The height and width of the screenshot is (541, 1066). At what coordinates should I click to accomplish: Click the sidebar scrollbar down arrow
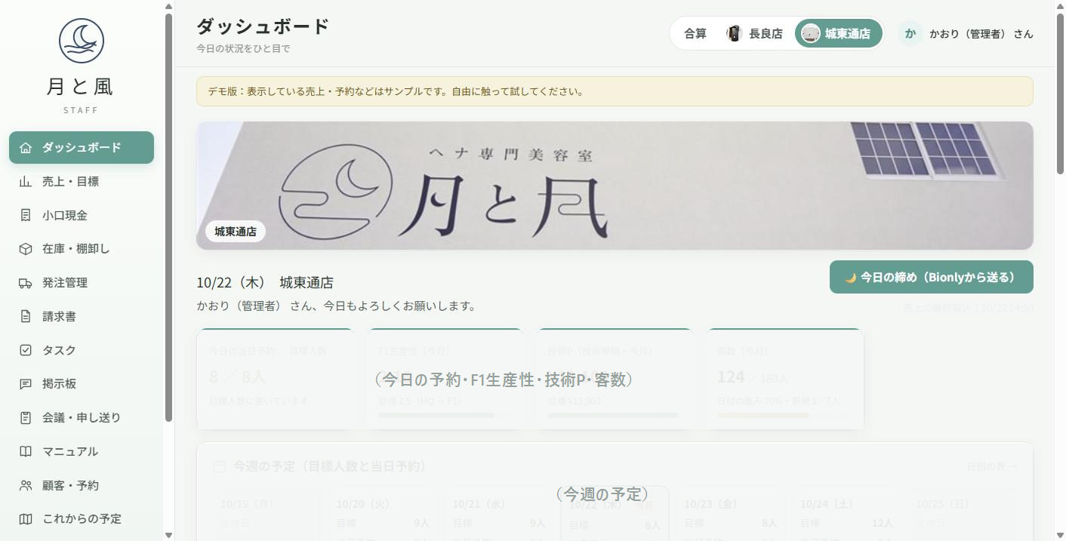tap(168, 535)
